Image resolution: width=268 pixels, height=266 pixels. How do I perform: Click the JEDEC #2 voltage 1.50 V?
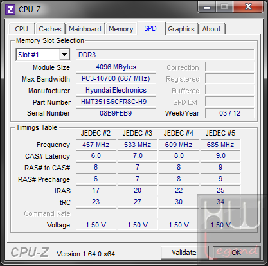(96, 225)
